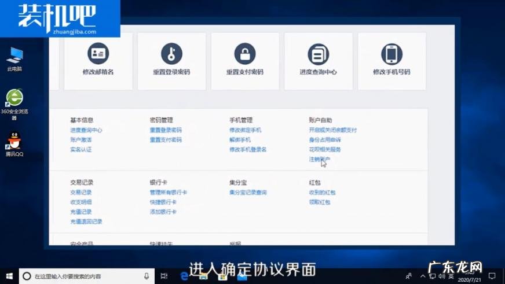Click the 集分宝记录查询 link
This screenshot has width=505, height=284.
coord(248,193)
